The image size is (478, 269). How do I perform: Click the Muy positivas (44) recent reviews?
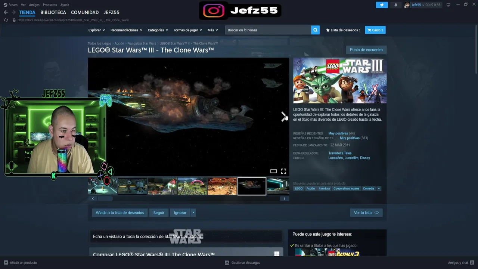[x=341, y=133]
